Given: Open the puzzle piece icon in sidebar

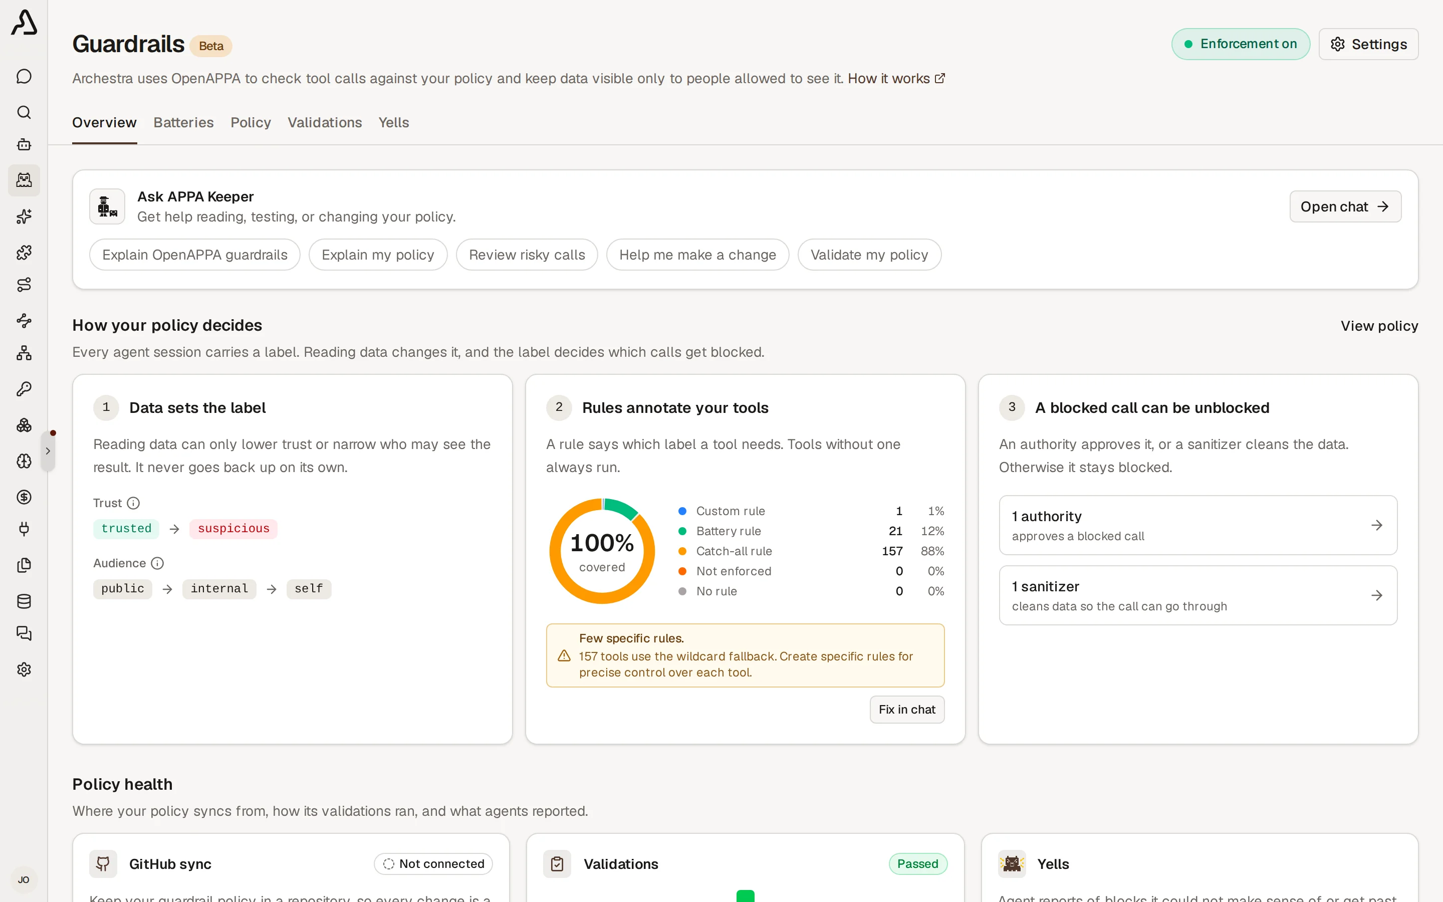Looking at the screenshot, I should coord(24,253).
